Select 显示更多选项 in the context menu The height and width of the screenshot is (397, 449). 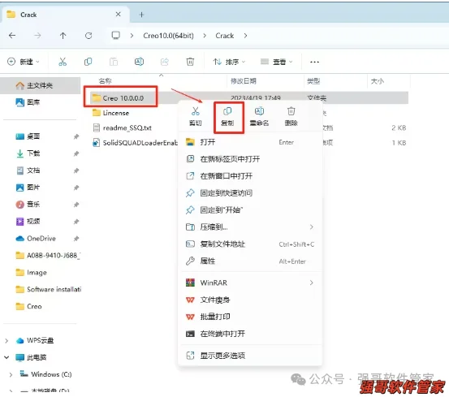(250, 356)
